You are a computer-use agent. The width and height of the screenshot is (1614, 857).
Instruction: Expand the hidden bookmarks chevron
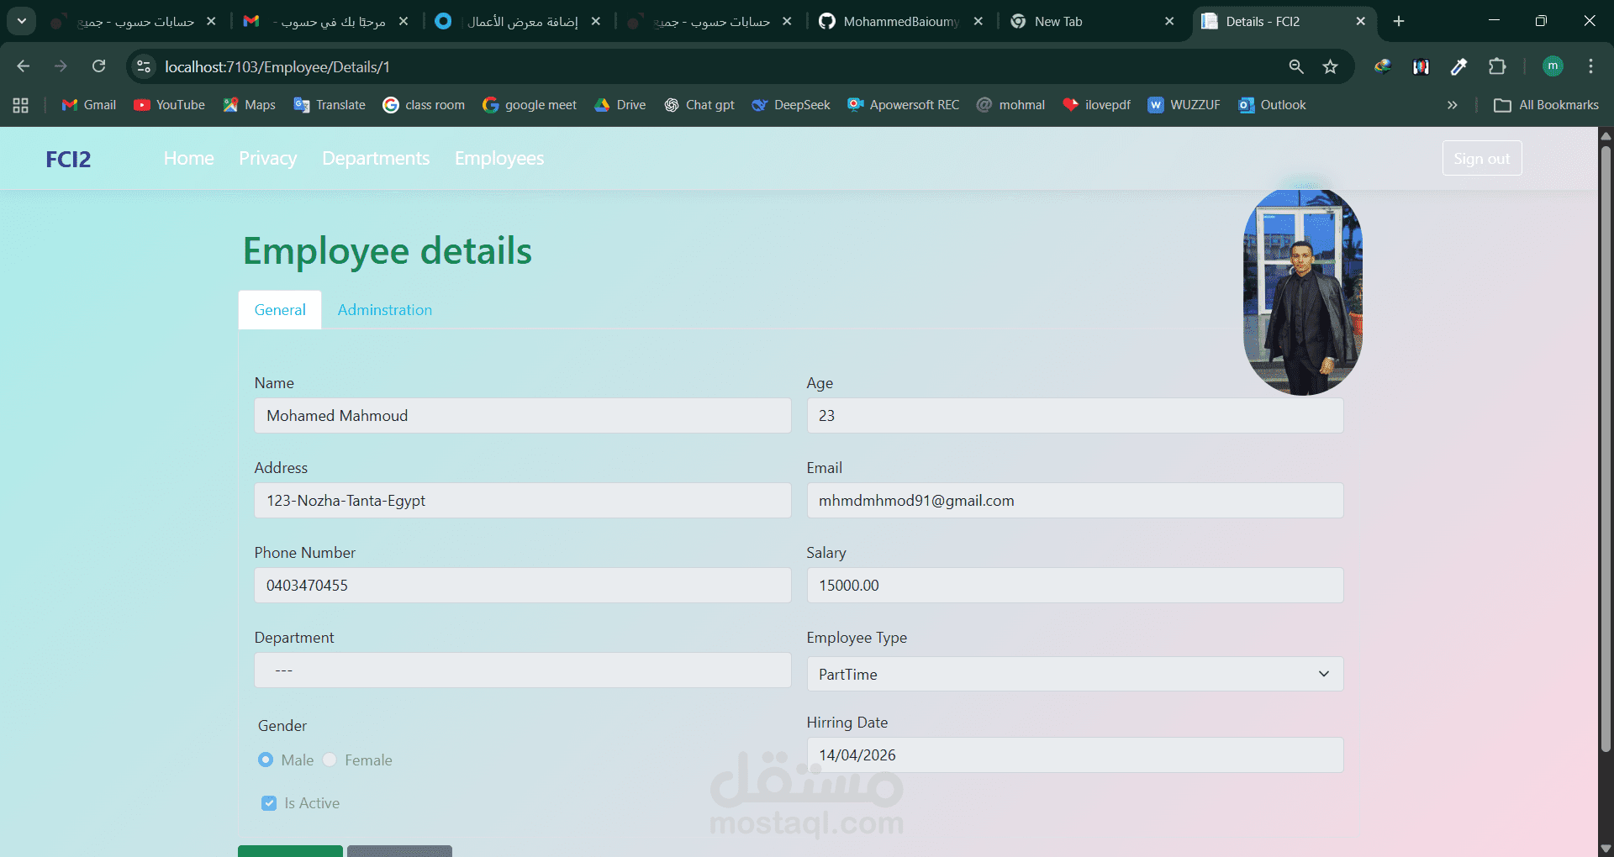(1452, 105)
